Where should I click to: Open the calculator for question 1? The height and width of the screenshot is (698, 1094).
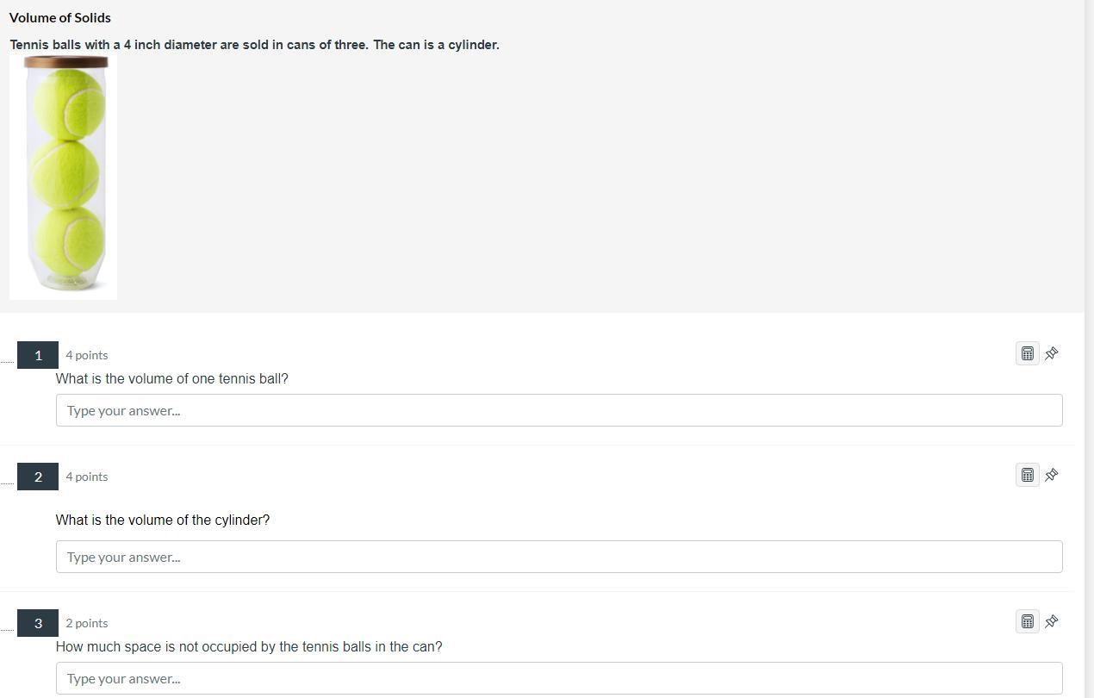1027,353
